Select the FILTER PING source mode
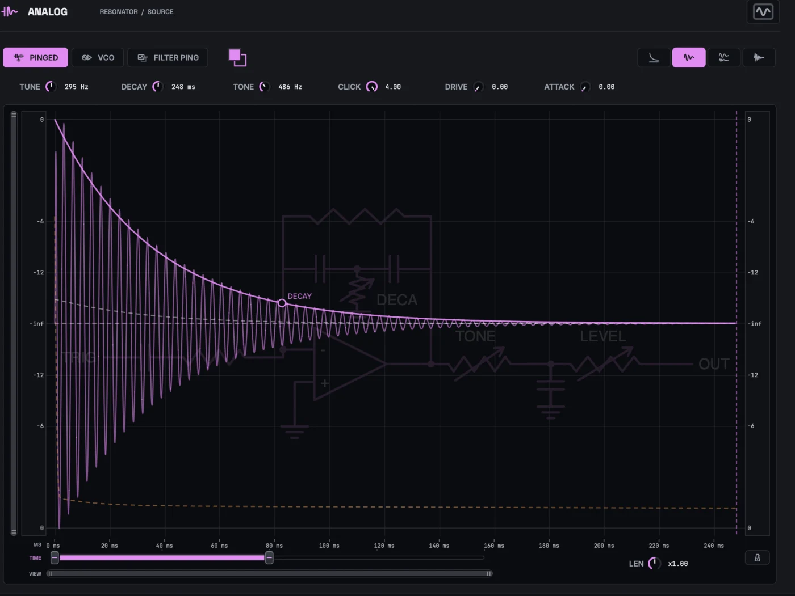Image resolution: width=795 pixels, height=596 pixels. coord(168,57)
